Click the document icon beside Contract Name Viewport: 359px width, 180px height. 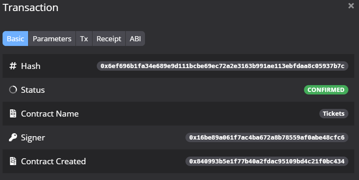13,114
